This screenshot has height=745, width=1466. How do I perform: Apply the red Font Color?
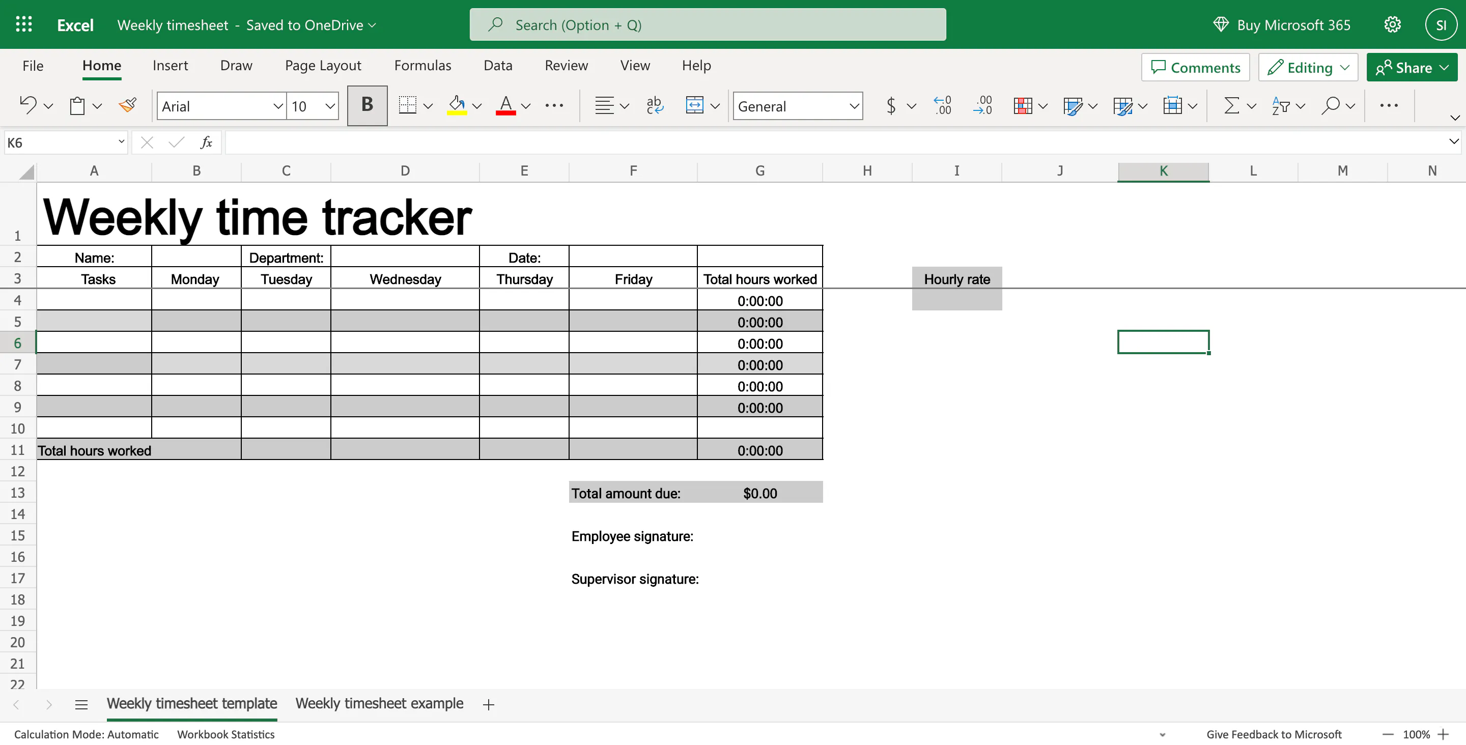click(x=506, y=105)
